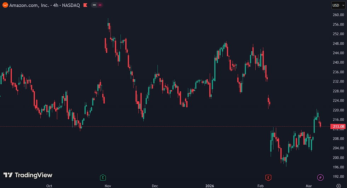Click the 256.00 price axis label
347x188 pixels.
(x=339, y=24)
